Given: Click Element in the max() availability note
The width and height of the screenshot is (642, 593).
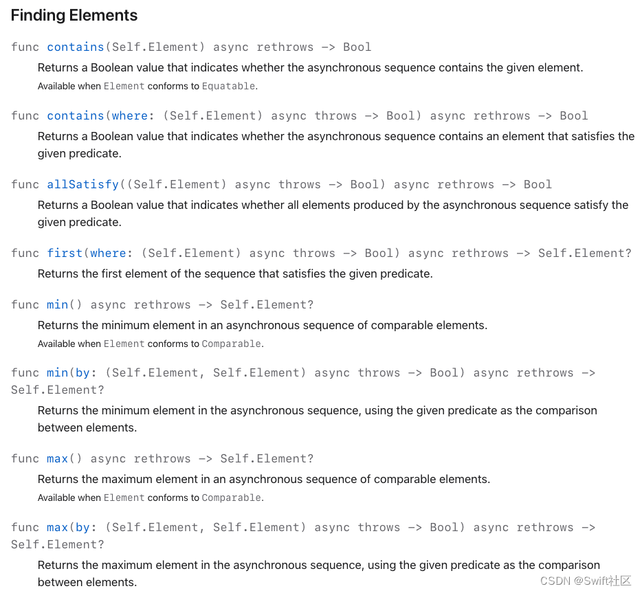Looking at the screenshot, I should click(124, 497).
